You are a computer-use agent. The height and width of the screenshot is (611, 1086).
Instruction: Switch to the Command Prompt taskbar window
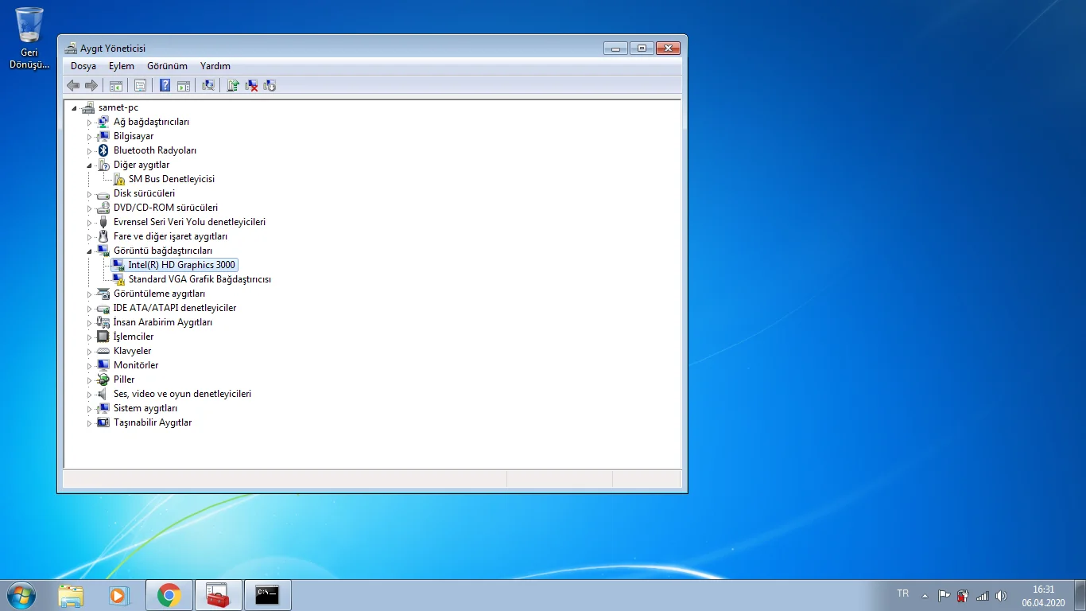pos(267,595)
